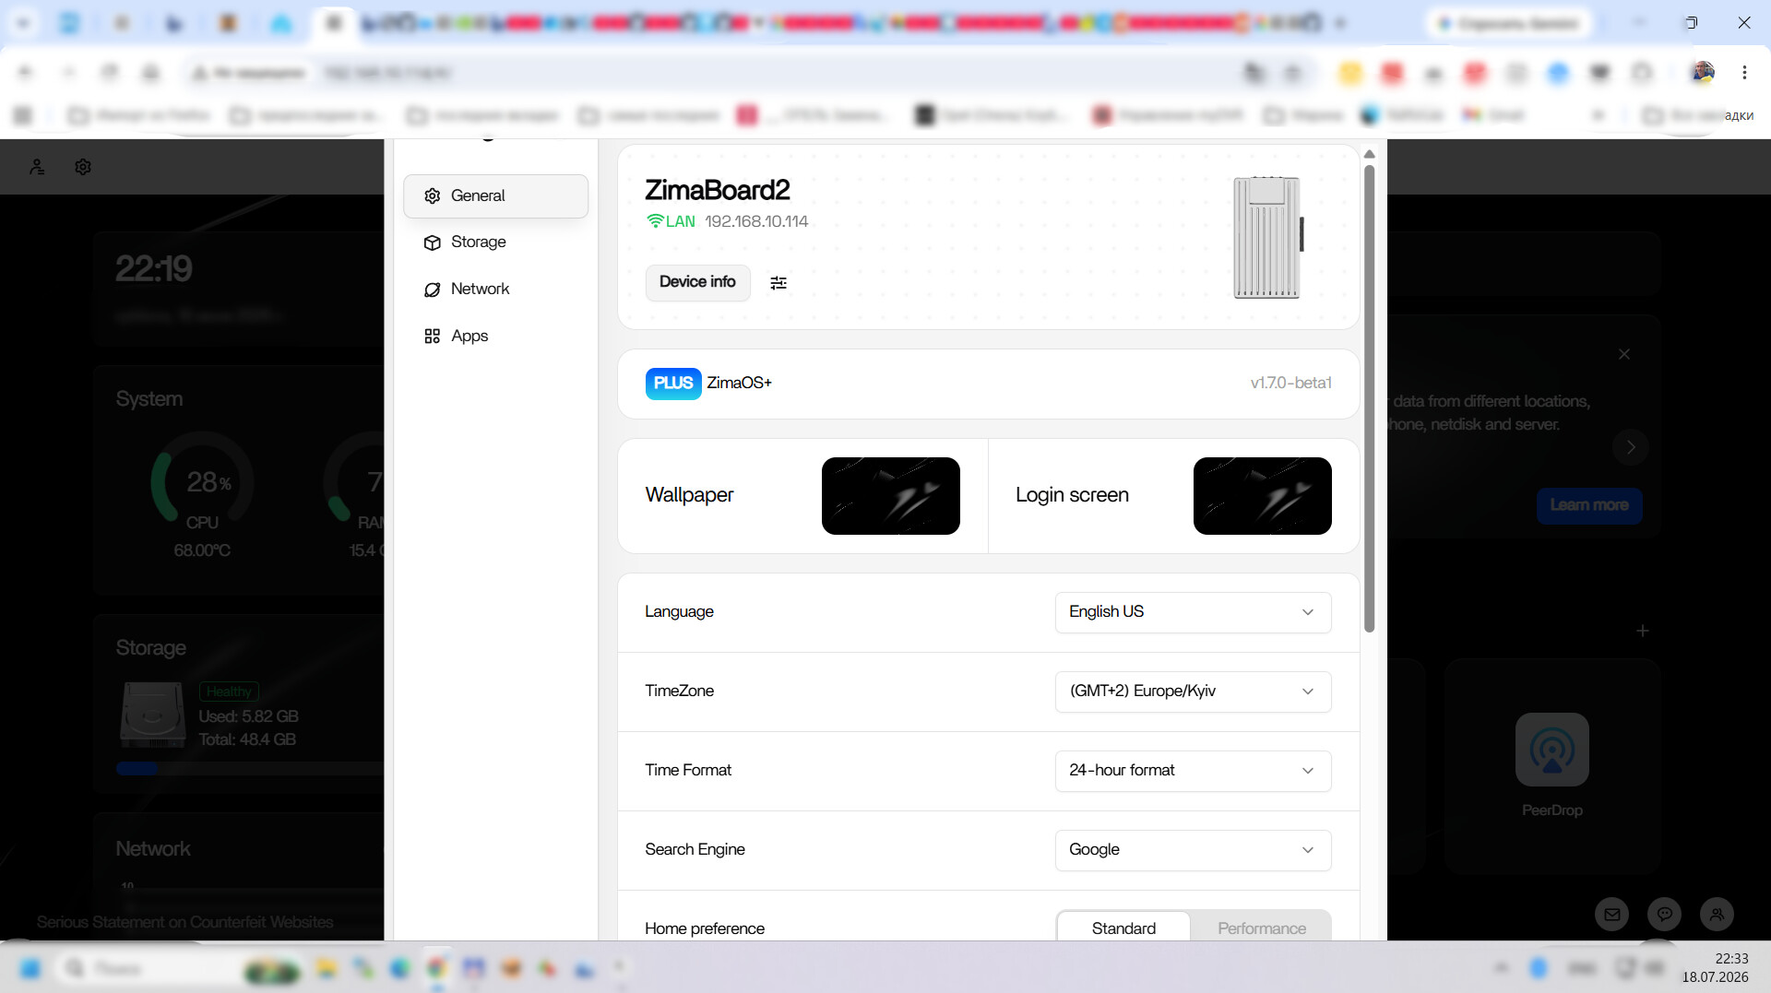Open the Search Engine dropdown (Google)

click(1193, 850)
